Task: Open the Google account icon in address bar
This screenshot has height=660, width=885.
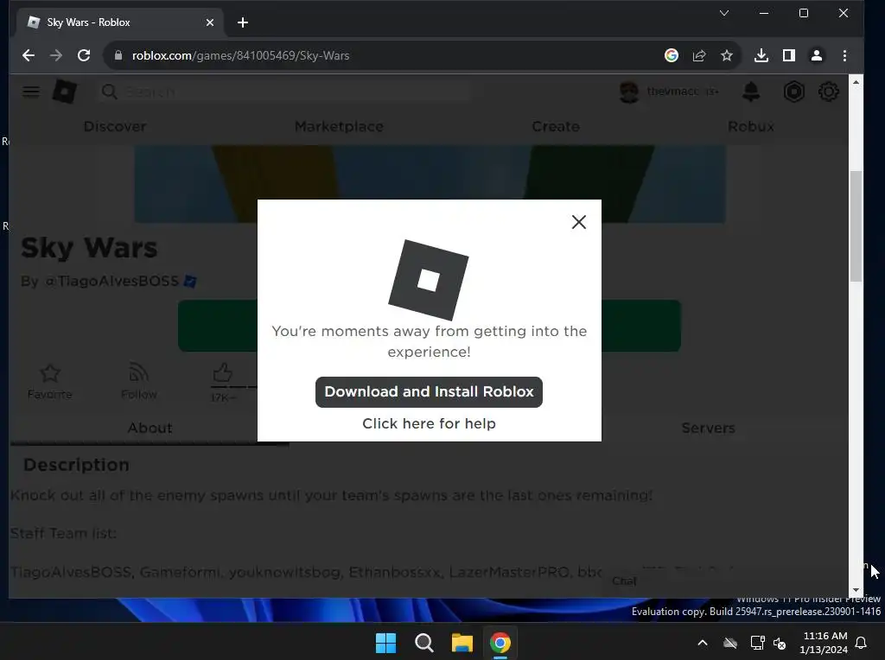Action: 671,55
